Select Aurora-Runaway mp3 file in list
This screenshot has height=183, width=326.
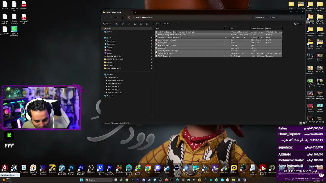tap(219, 35)
